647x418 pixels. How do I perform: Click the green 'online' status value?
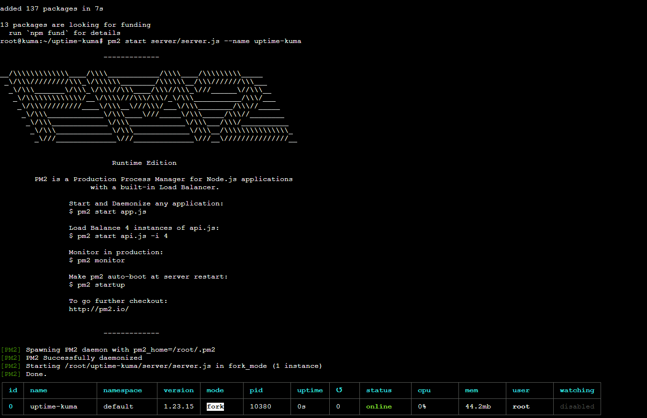point(379,407)
